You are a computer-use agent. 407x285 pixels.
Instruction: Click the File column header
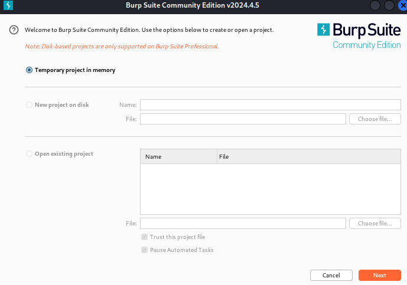tap(309, 156)
